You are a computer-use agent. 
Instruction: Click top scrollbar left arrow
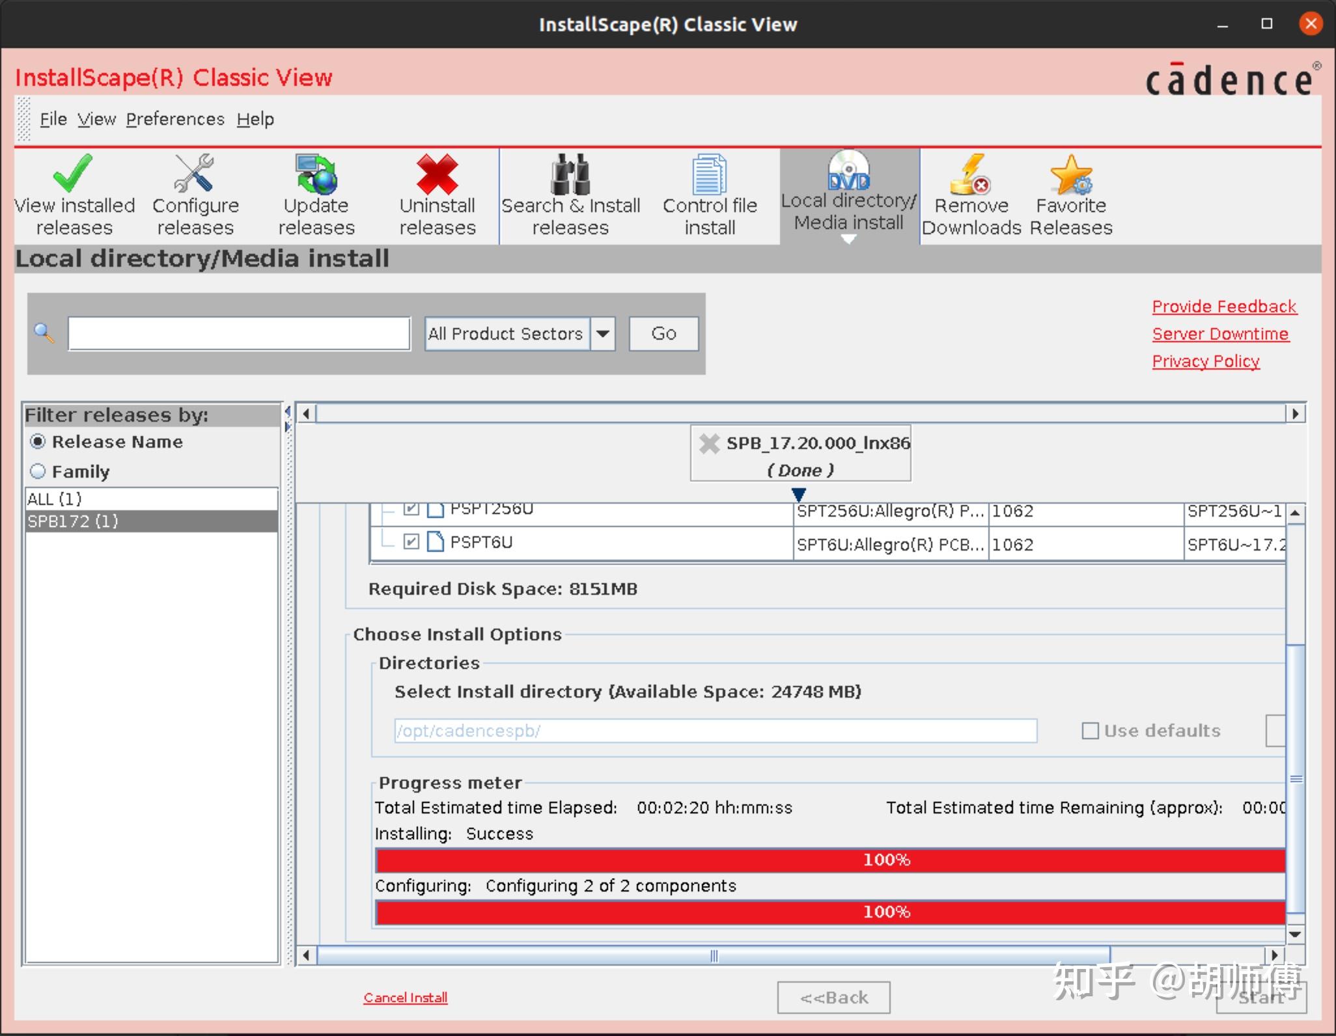[x=306, y=413]
